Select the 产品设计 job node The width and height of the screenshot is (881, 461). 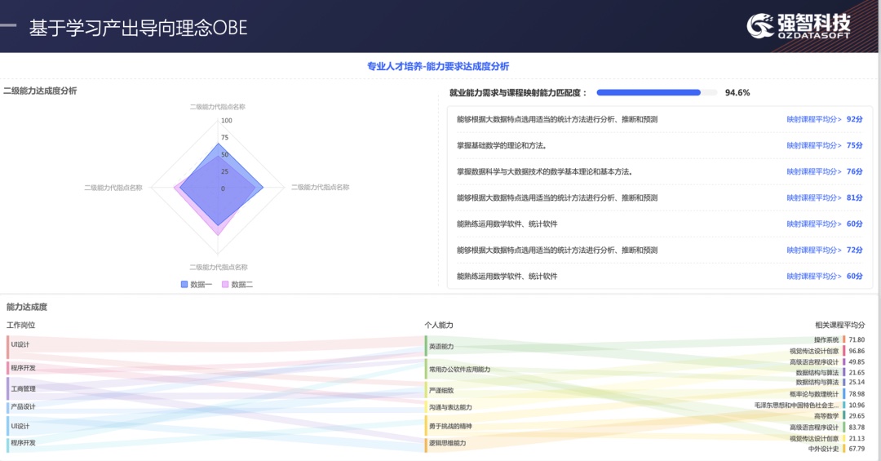coord(23,406)
